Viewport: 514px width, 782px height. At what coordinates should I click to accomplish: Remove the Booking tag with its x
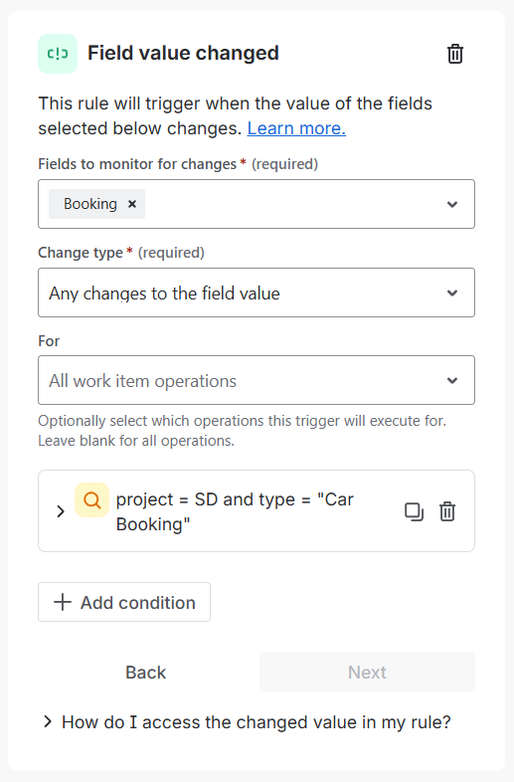click(x=132, y=204)
